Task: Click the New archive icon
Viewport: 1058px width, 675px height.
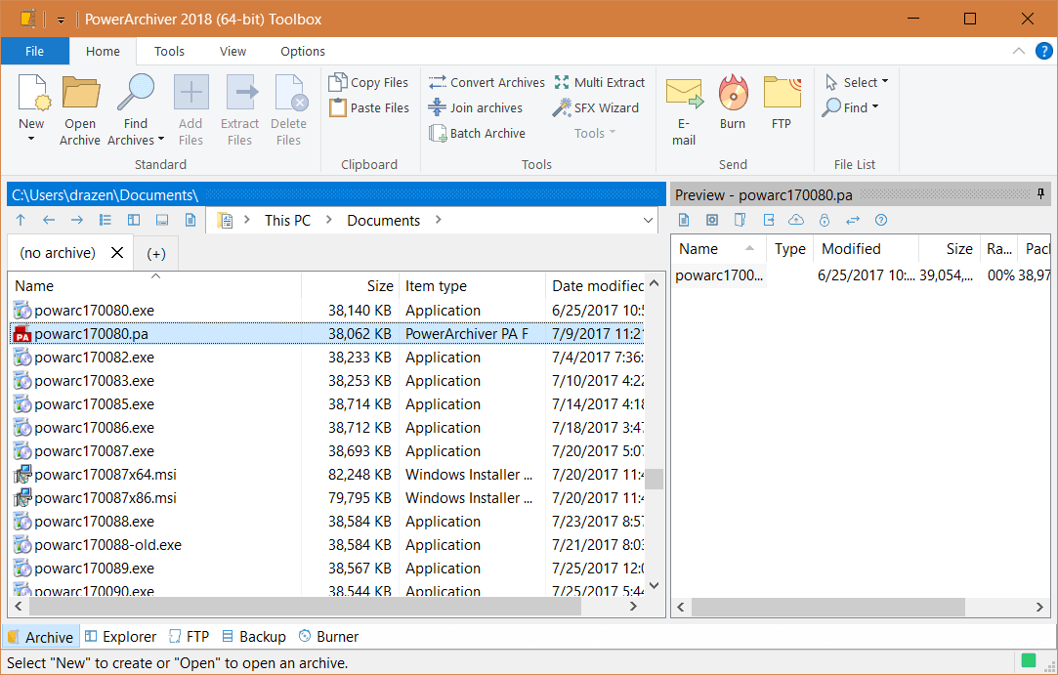Action: (x=32, y=93)
